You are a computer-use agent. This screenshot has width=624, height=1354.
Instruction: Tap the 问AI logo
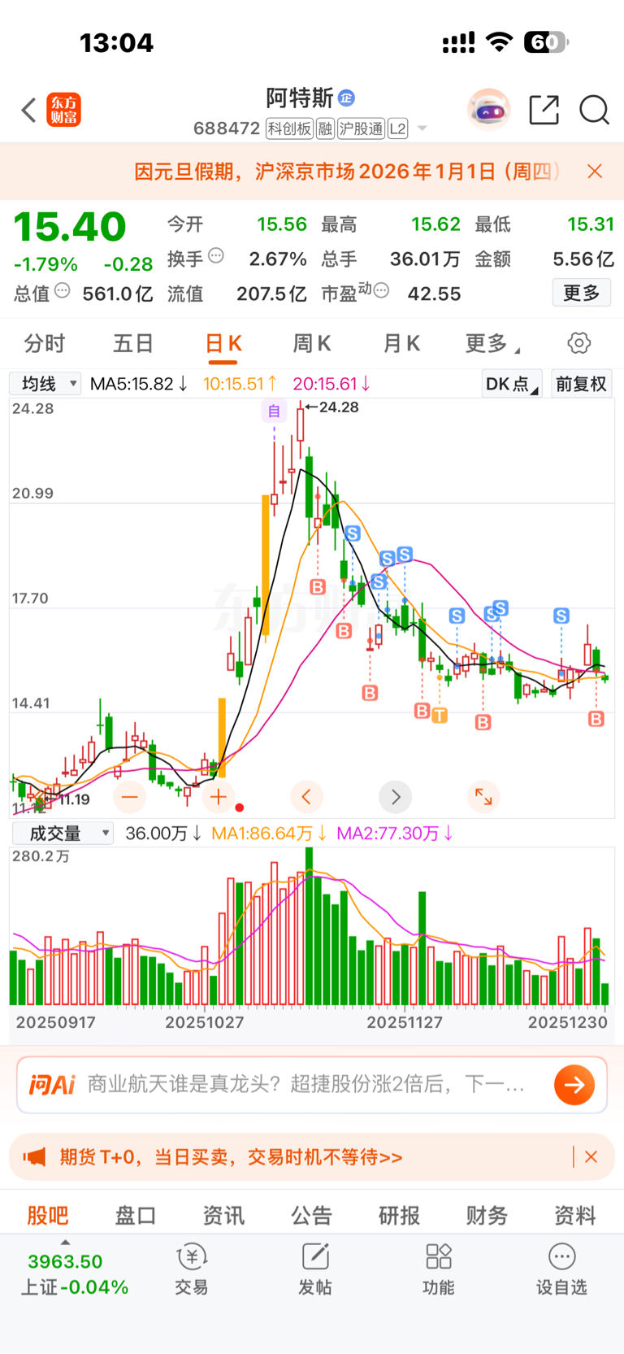pos(52,1085)
